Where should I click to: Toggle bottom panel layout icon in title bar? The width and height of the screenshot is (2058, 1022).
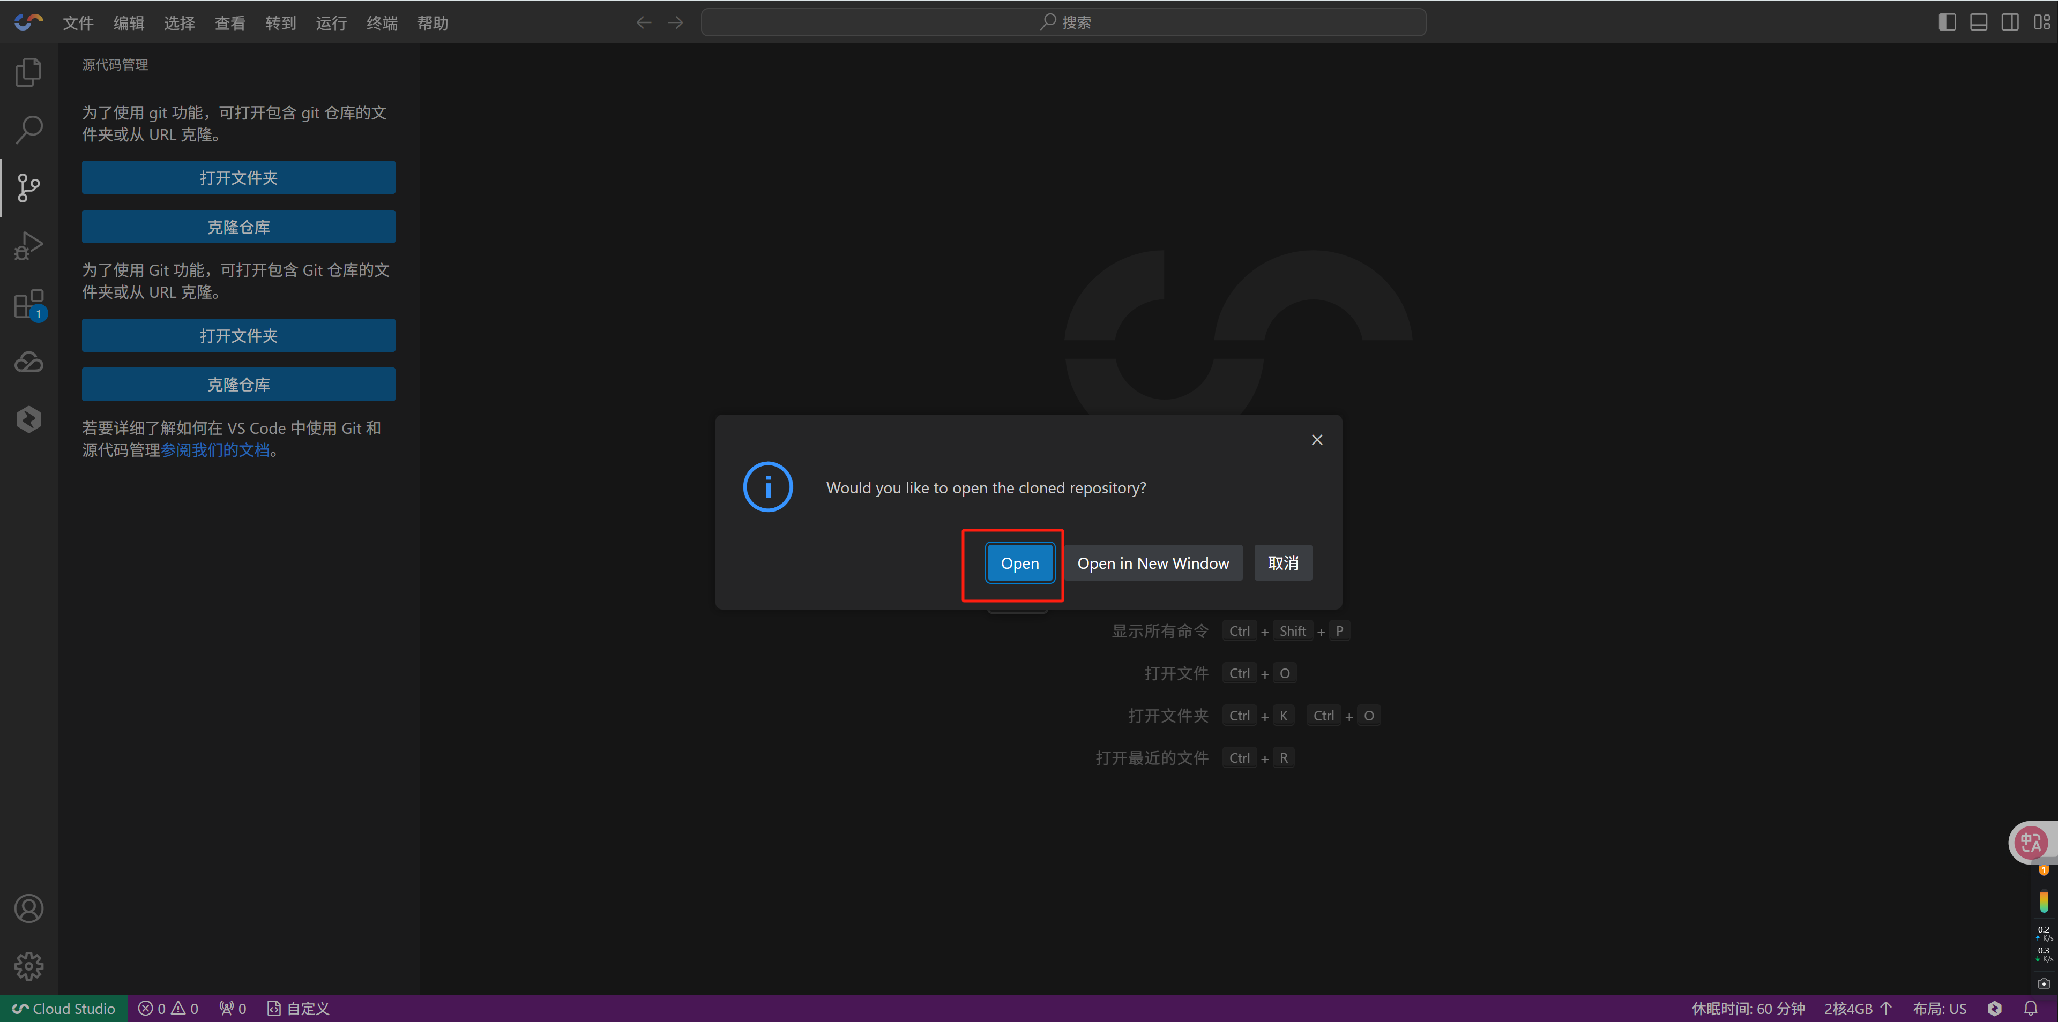coord(1978,22)
